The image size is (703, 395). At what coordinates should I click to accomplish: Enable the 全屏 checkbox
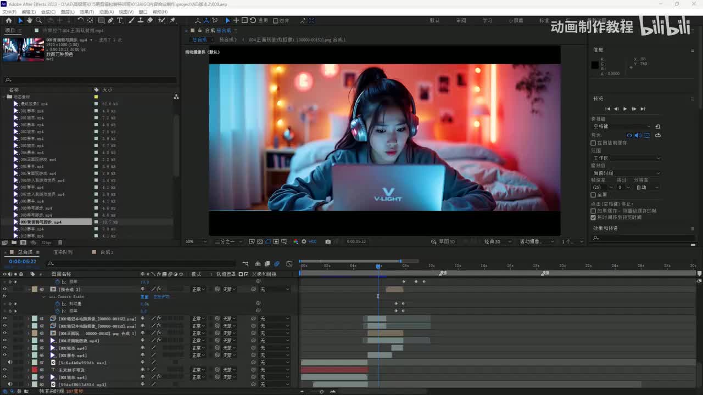click(593, 195)
